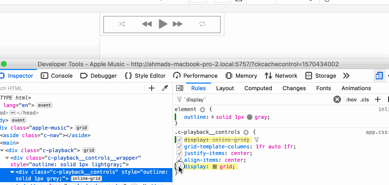389x185 pixels.
Task: Uncheck the display: inline-grid declaration
Action: point(179,140)
